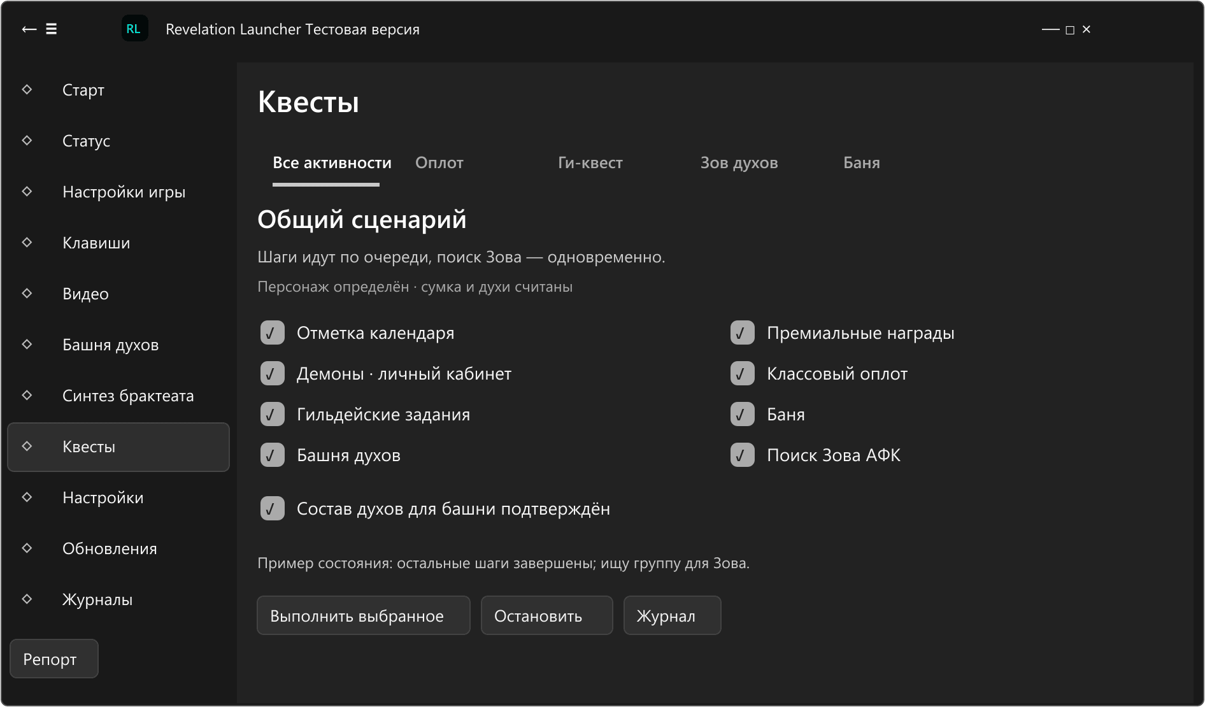Image resolution: width=1205 pixels, height=707 pixels.
Task: Open Журналы in the sidebar
Action: tap(118, 599)
